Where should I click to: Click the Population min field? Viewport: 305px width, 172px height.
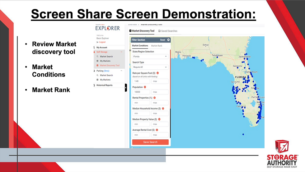click(141, 92)
